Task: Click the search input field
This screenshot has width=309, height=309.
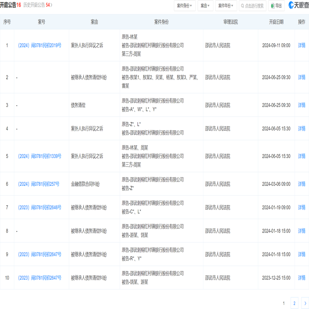Action: click(x=254, y=6)
